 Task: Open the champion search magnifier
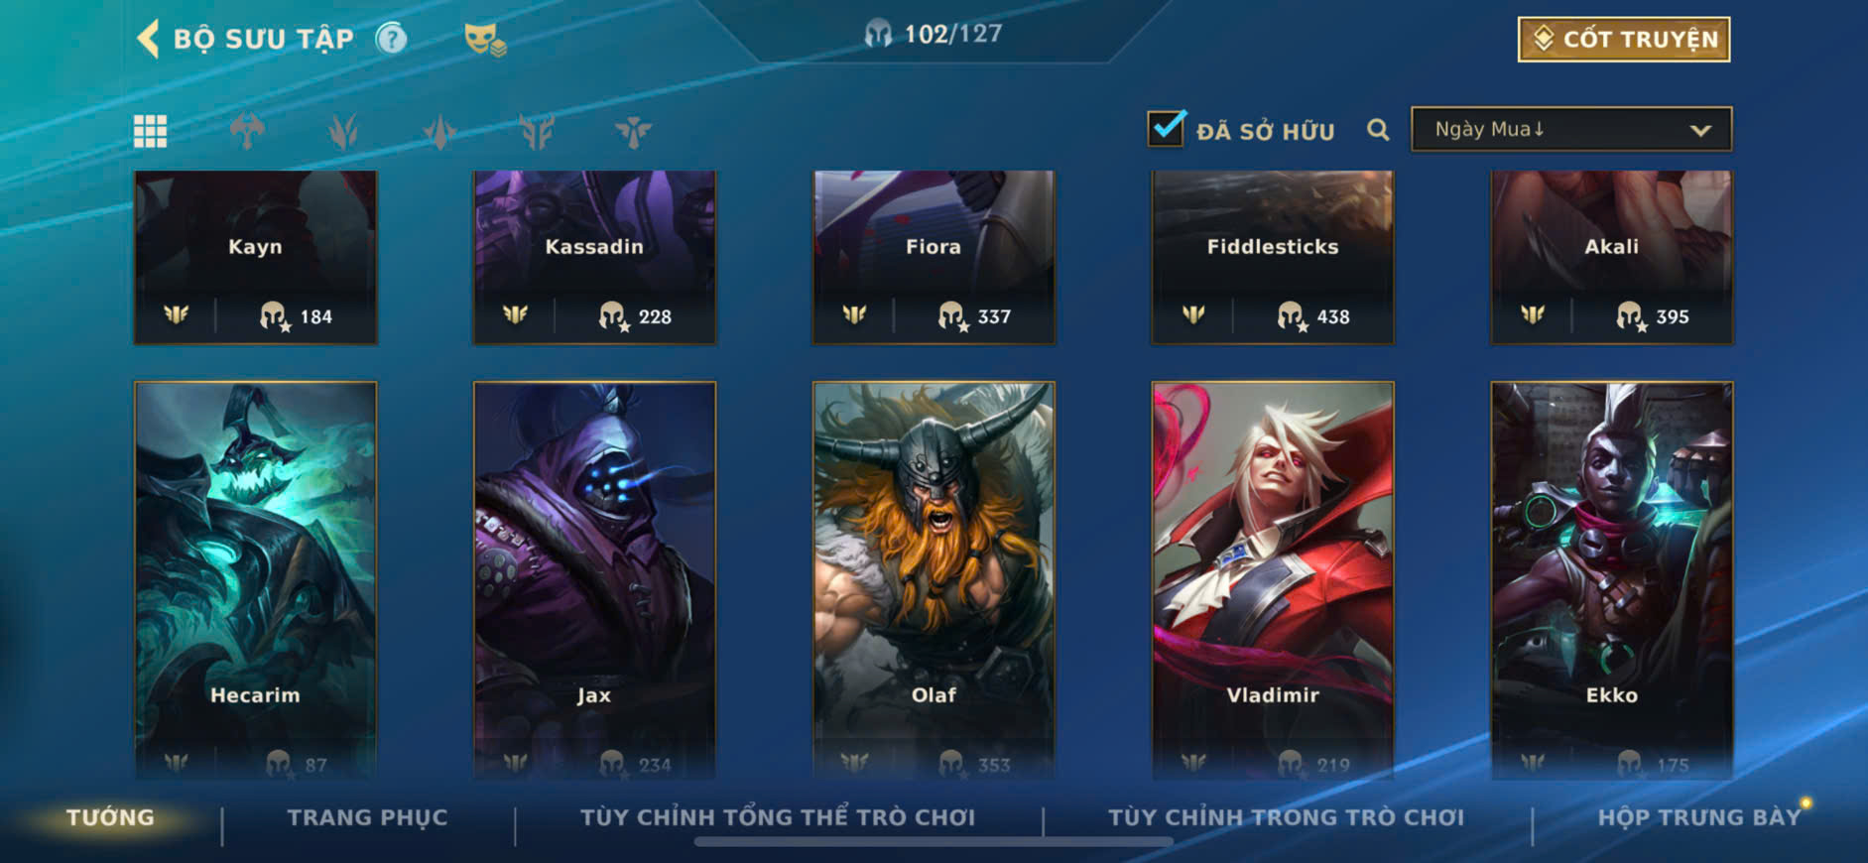(x=1378, y=130)
